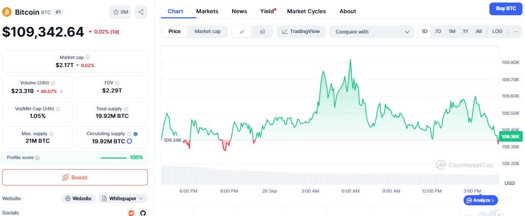Expand the Compare with dropdown
Image resolution: width=525 pixels, height=216 pixels.
tap(372, 32)
